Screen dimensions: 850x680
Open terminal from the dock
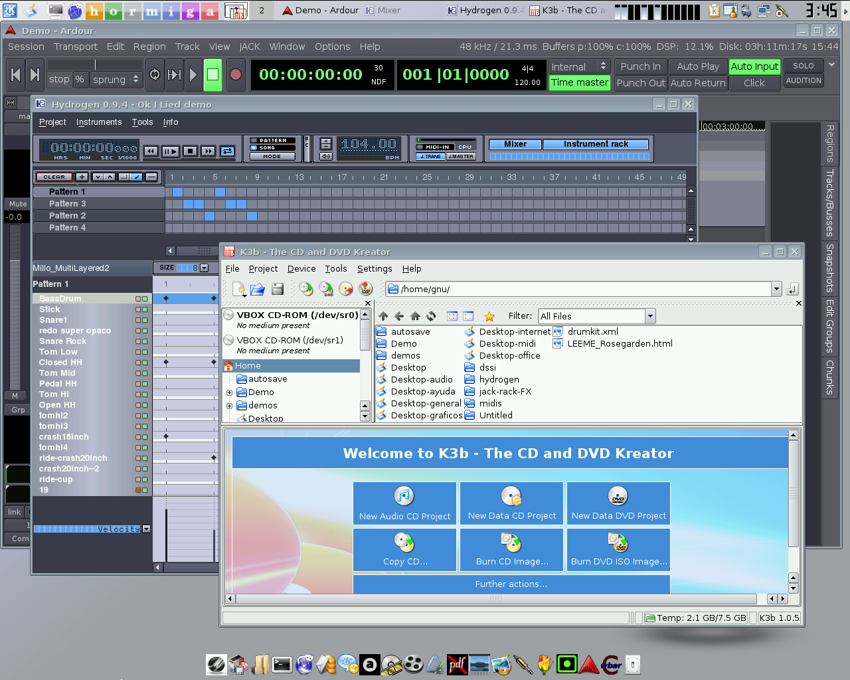pyautogui.click(x=282, y=664)
